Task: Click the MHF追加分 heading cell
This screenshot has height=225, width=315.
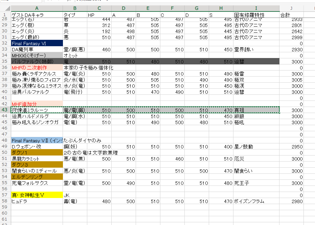Action: [x=37, y=104]
